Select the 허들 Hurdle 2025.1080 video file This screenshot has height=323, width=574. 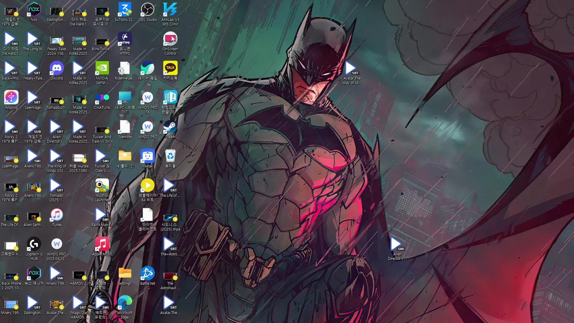[x=79, y=162]
